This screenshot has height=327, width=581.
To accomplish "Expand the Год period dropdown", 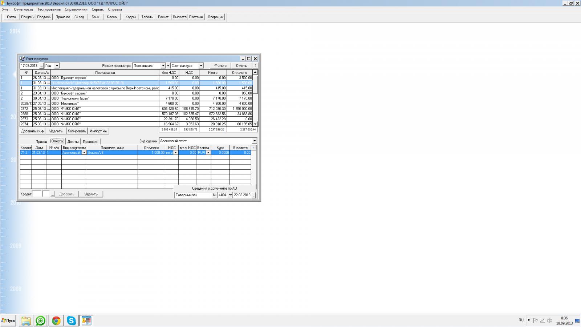I will click(57, 66).
